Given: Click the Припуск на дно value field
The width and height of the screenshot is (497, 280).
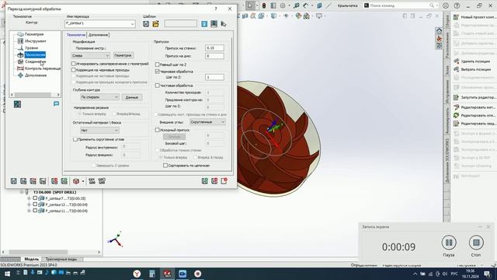Looking at the screenshot, I should point(214,56).
